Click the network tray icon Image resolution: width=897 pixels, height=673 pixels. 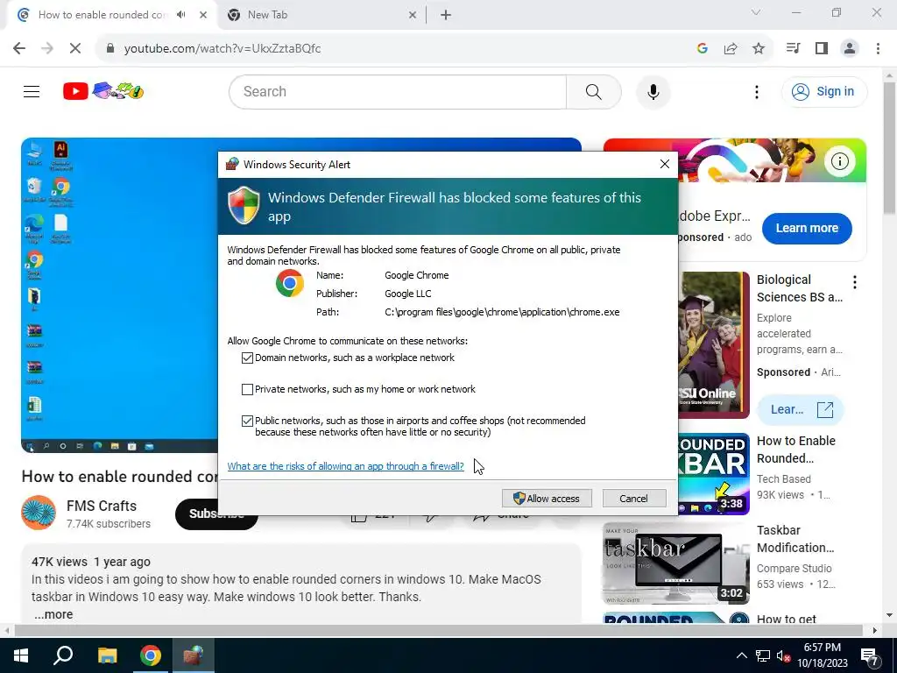coord(763,655)
